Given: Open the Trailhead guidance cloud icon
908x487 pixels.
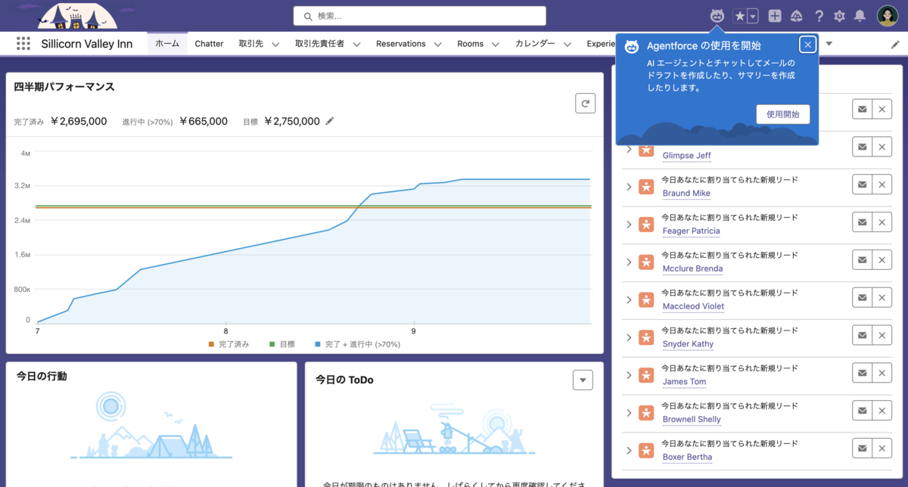Looking at the screenshot, I should pyautogui.click(x=796, y=16).
